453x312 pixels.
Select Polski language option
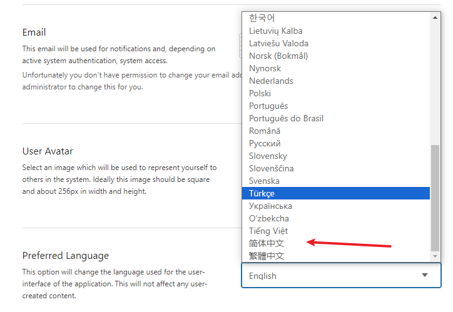pyautogui.click(x=260, y=93)
